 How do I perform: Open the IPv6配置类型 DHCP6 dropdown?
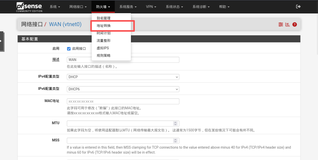pyautogui.click(x=123, y=89)
